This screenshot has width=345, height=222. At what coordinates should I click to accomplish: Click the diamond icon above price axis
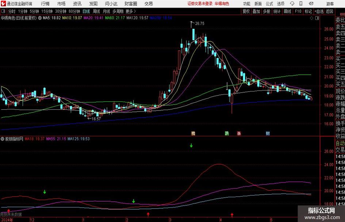(311, 18)
